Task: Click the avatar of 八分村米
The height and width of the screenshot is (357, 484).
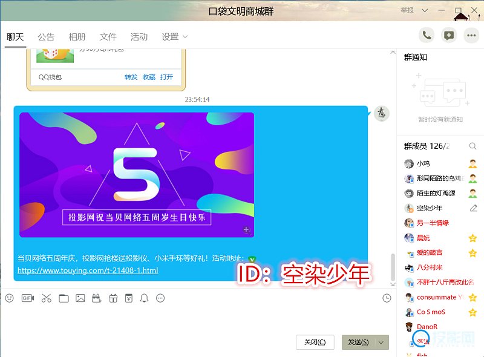Action: click(x=409, y=267)
